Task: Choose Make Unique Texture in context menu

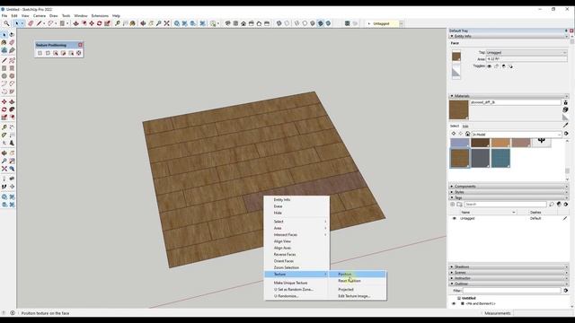Action: click(x=296, y=283)
